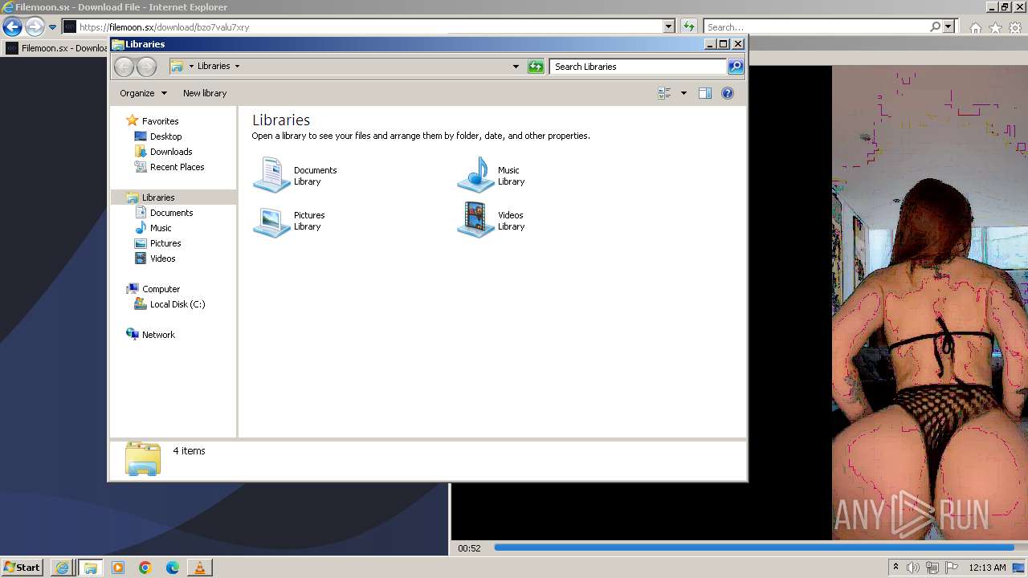Image resolution: width=1028 pixels, height=578 pixels.
Task: Click the IE search magnifier icon
Action: click(x=936, y=26)
